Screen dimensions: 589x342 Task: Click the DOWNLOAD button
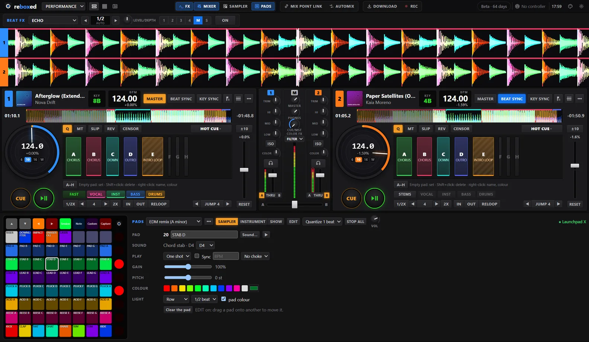coord(382,6)
